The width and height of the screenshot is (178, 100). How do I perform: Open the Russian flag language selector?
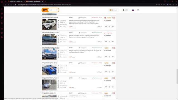pos(133,10)
